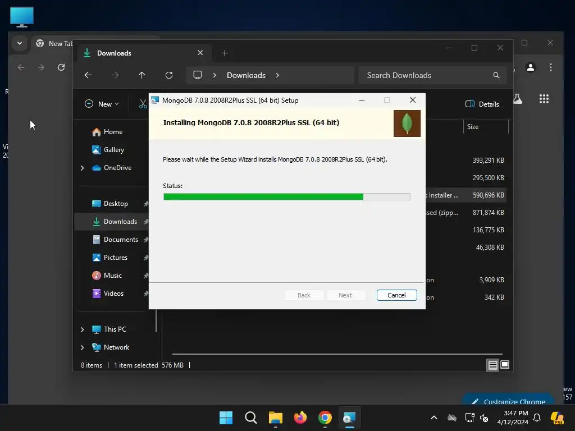Expand the Network tree node

[x=82, y=347]
